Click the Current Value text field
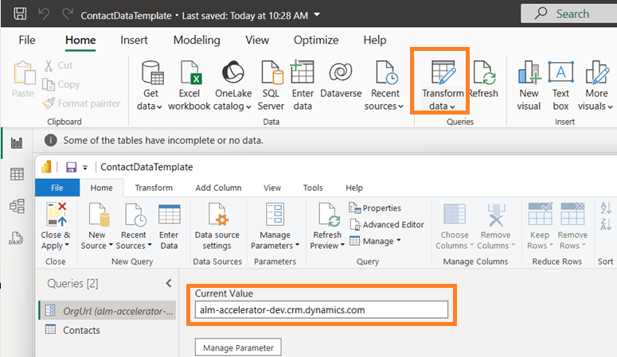The width and height of the screenshot is (617, 357). point(321,309)
